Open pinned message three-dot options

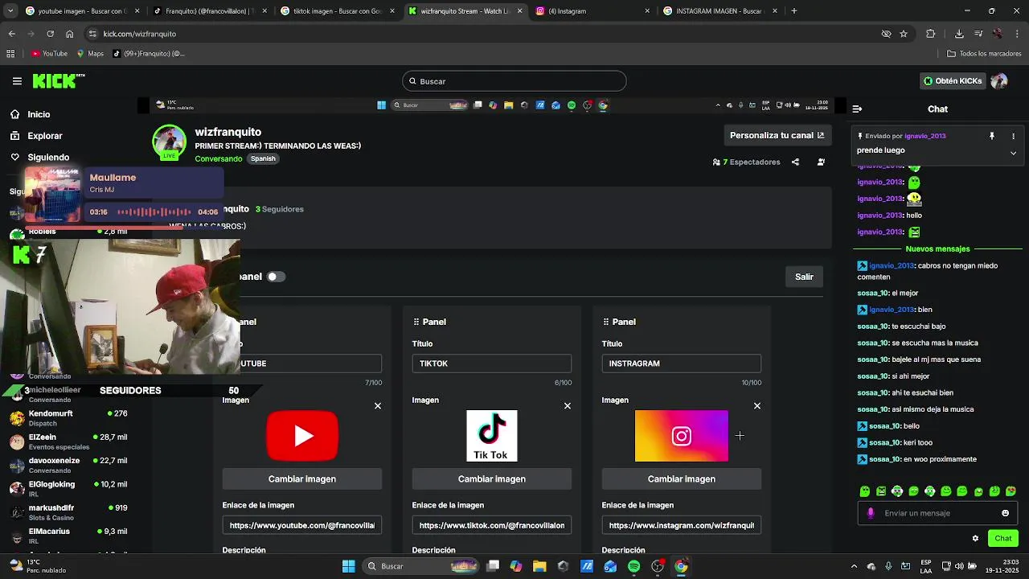(1013, 136)
